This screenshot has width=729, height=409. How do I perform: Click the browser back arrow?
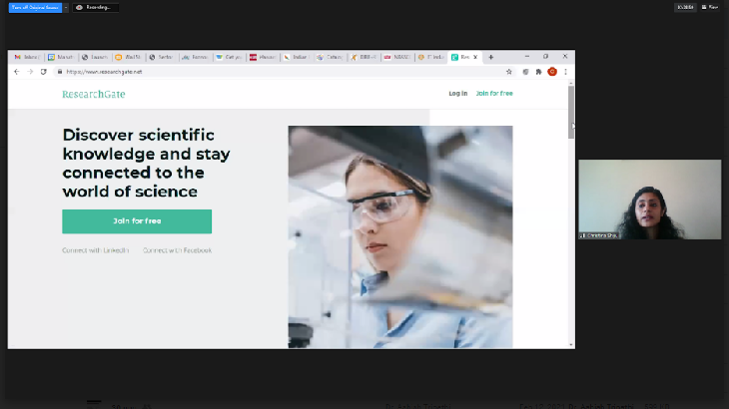coord(17,72)
